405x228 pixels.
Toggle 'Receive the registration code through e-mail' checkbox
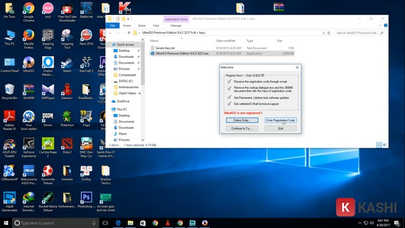click(229, 82)
